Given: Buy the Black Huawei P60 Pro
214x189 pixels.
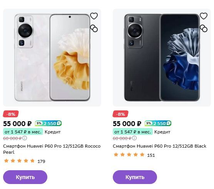Looking at the screenshot, I should coord(135,177).
